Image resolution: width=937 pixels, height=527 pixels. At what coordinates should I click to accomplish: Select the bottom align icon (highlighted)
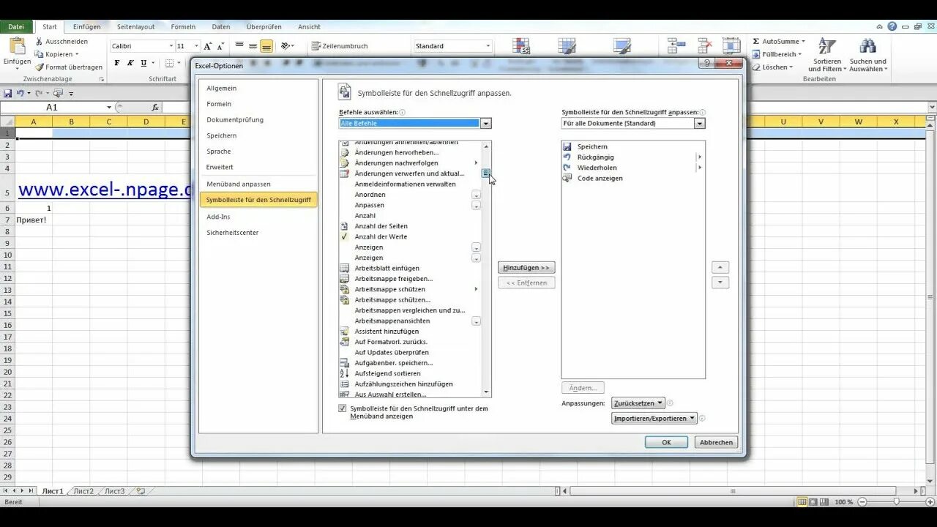coord(266,46)
